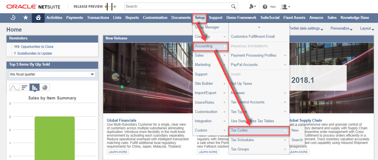378x160 pixels.
Task: Open the Support menu in navigation bar
Action: pyautogui.click(x=216, y=17)
